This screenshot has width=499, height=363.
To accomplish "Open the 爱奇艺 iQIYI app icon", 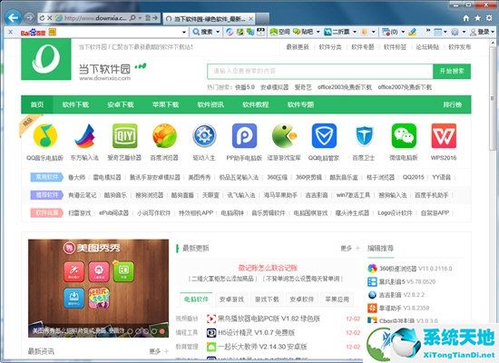I will (x=125, y=135).
